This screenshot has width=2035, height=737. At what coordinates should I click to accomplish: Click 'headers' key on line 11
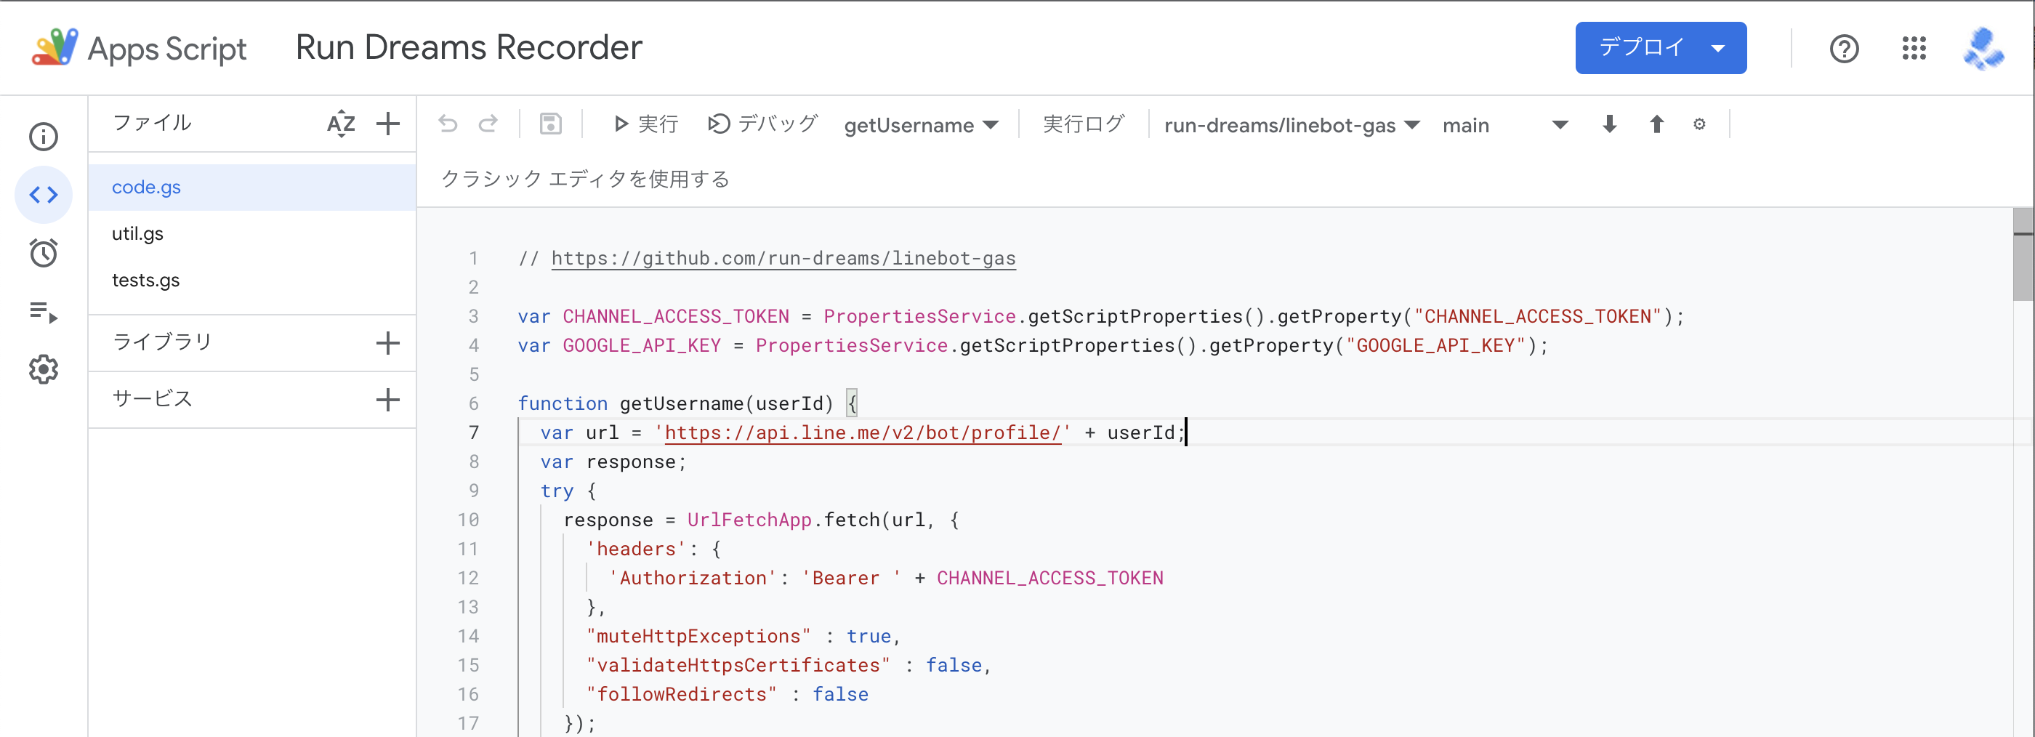pyautogui.click(x=636, y=549)
